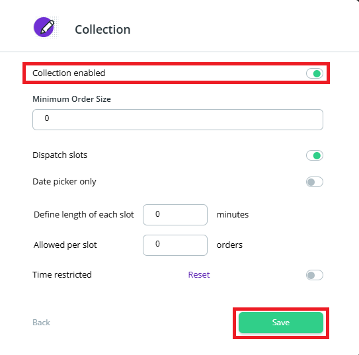359x355 pixels.
Task: Click the Dispatch slots label
Action: (x=60, y=155)
